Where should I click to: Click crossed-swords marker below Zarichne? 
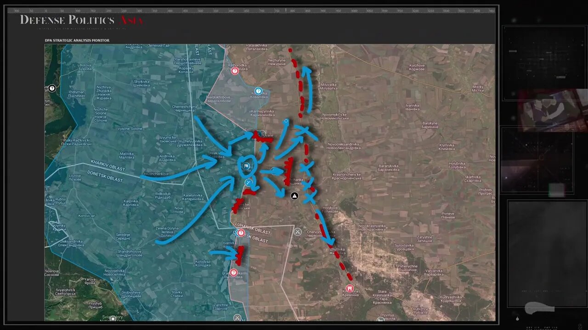pyautogui.click(x=237, y=317)
